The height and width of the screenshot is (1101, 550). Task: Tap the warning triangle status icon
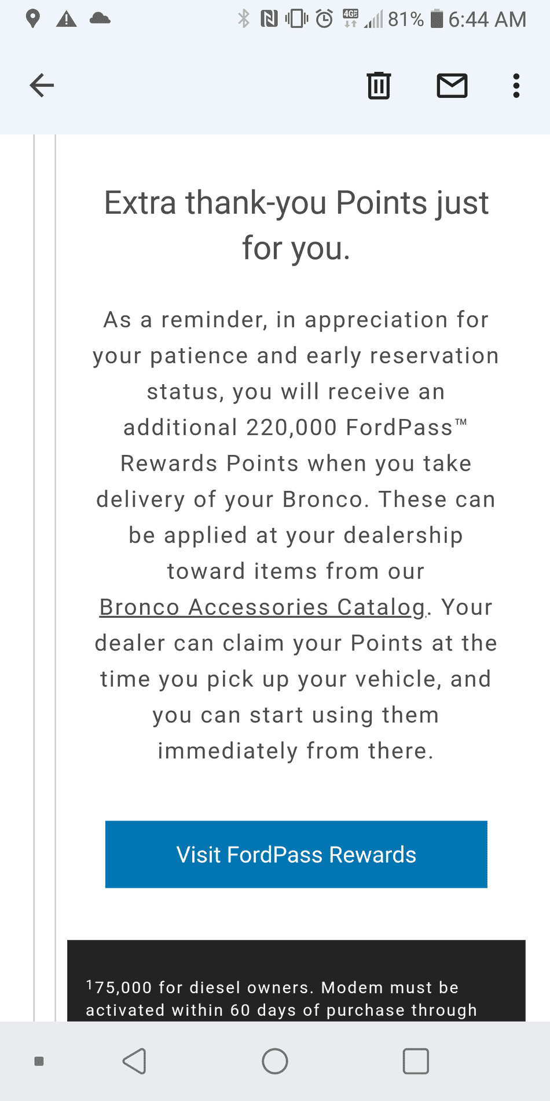click(x=67, y=19)
